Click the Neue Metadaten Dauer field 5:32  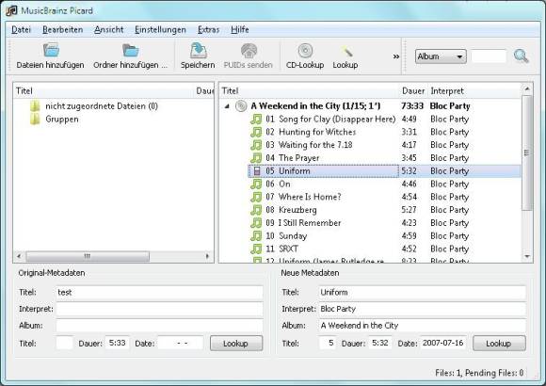click(x=380, y=343)
